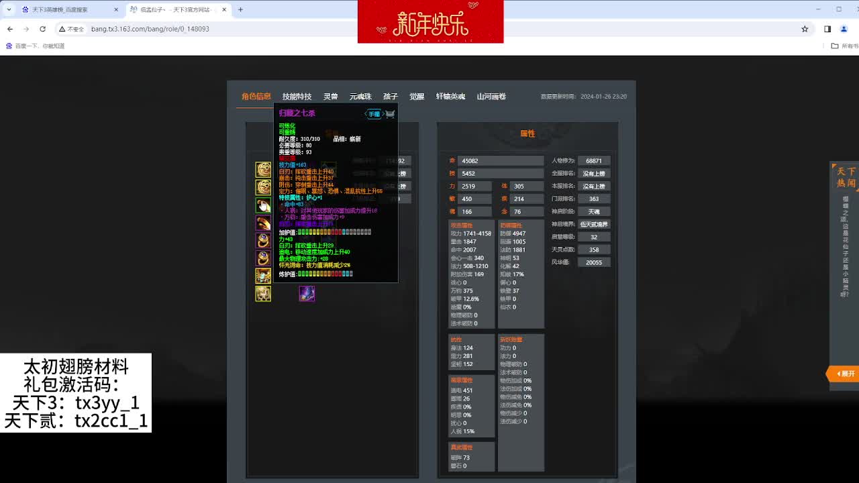This screenshot has height=483, width=859.
Task: Click the browser forward arrow
Action: pyautogui.click(x=26, y=29)
